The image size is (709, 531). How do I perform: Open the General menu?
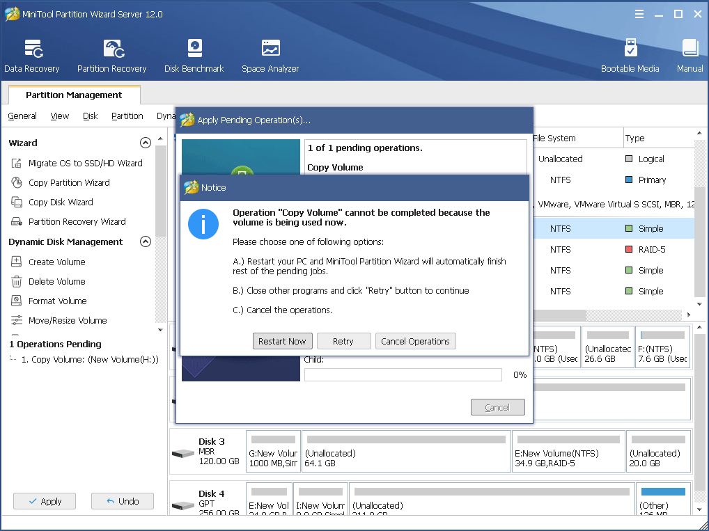[22, 116]
